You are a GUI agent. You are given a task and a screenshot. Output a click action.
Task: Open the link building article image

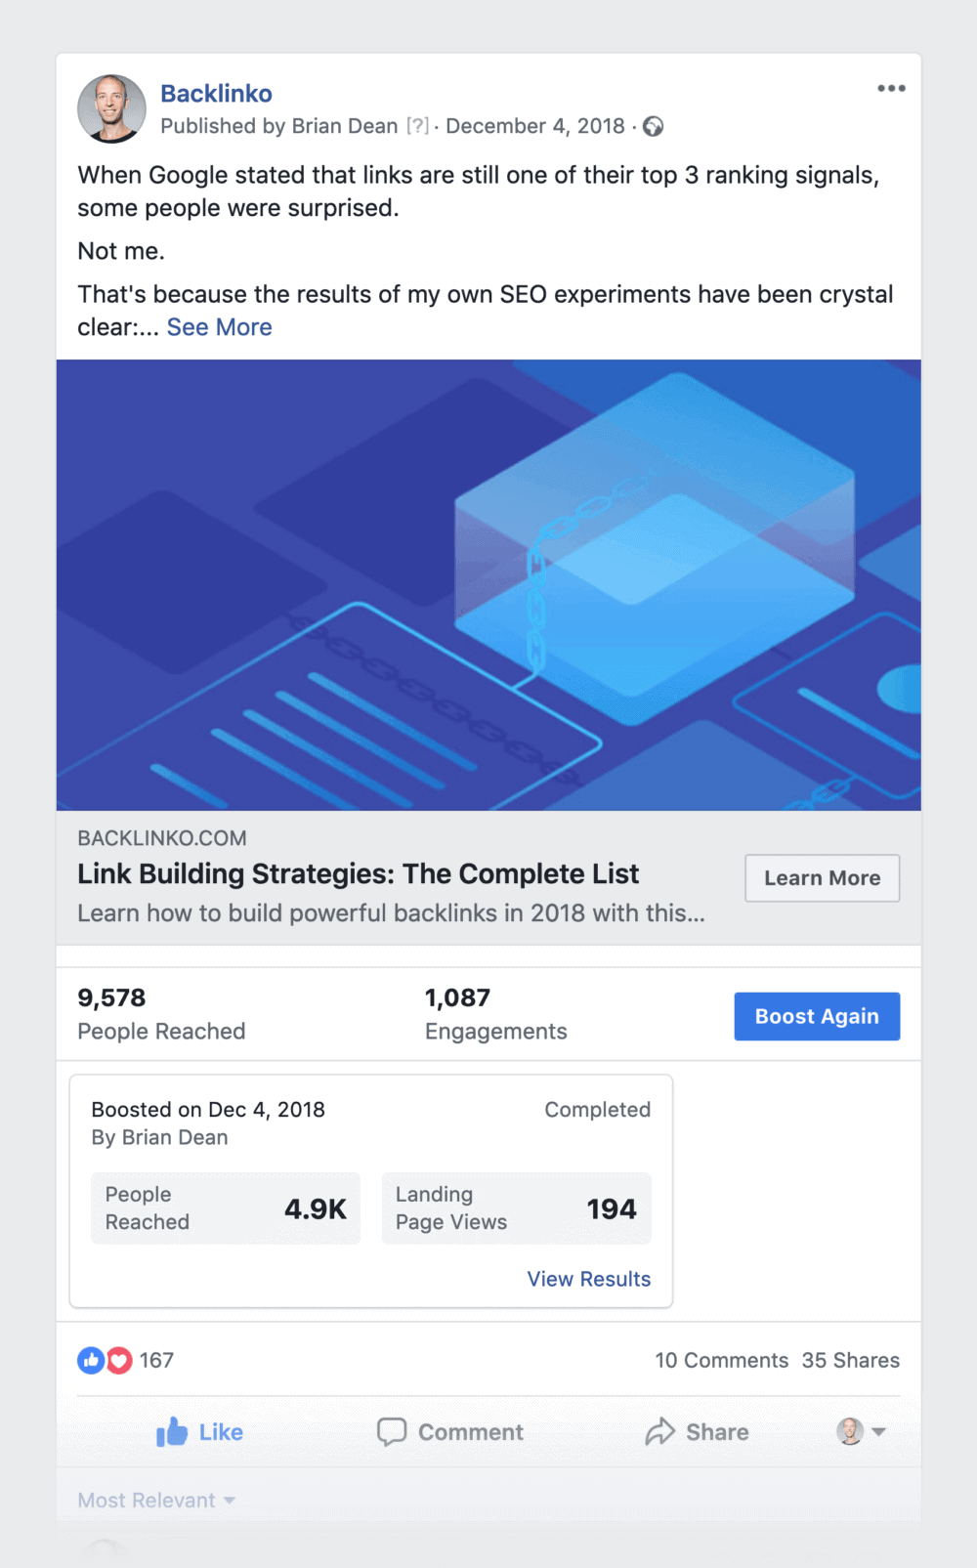[488, 585]
